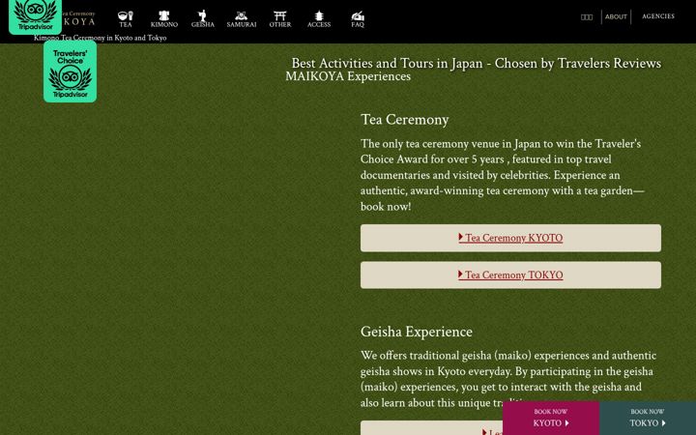Click the Tea Ceremony description paragraph
The width and height of the screenshot is (696, 435).
point(502,175)
